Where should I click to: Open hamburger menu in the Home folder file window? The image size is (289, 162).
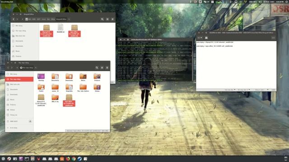pyautogui.click(x=107, y=67)
